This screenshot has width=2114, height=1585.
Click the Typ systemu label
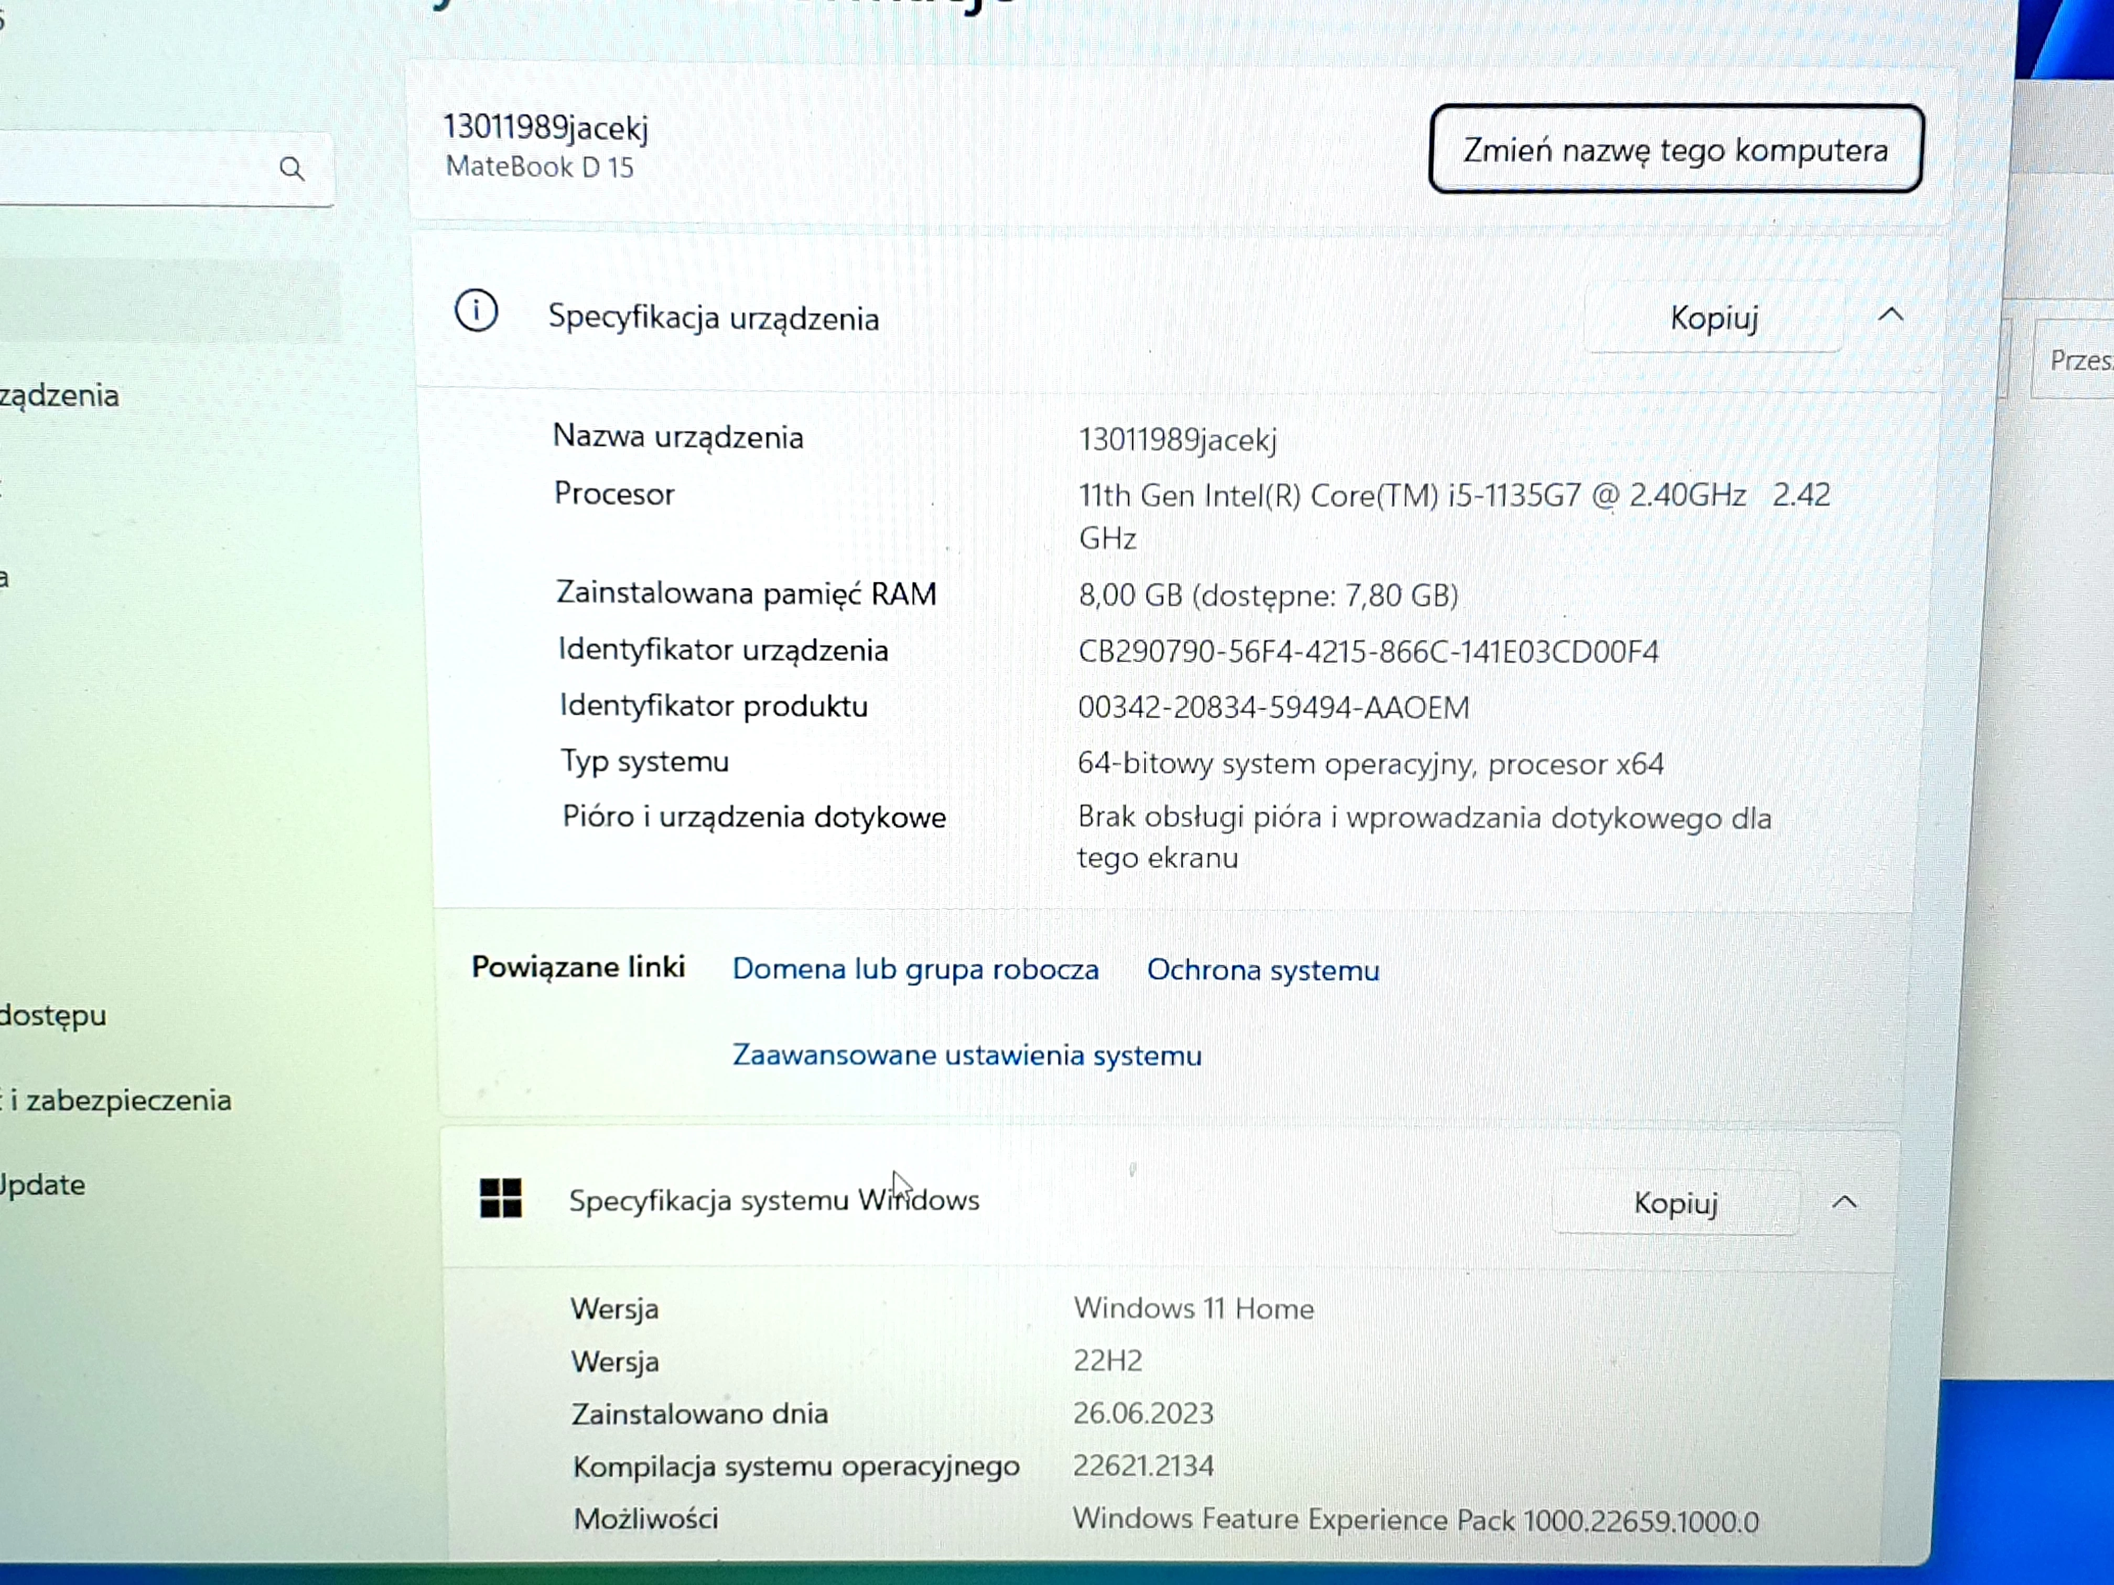click(x=645, y=762)
